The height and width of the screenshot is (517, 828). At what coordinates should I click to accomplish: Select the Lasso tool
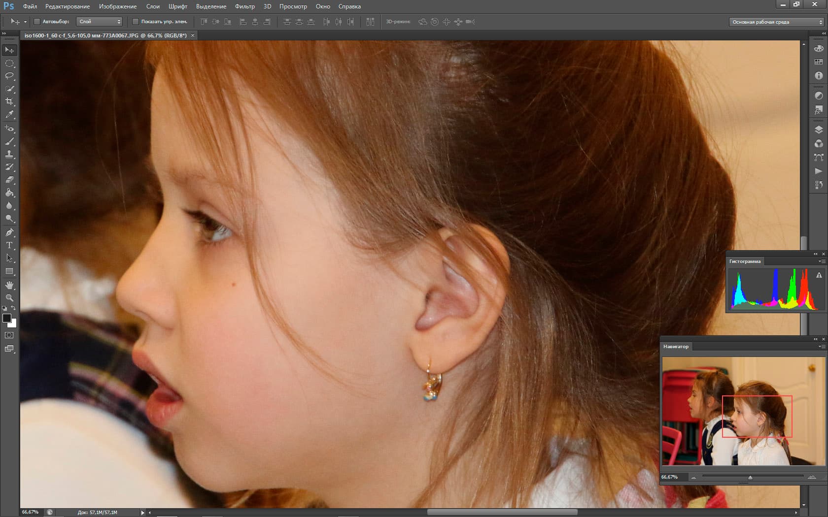coord(9,76)
